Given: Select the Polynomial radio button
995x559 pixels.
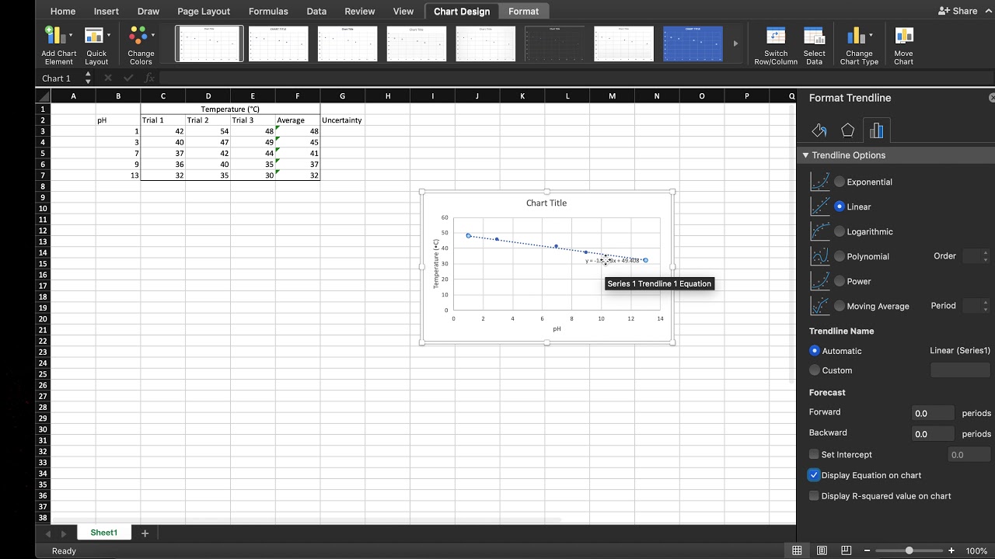Looking at the screenshot, I should (840, 256).
